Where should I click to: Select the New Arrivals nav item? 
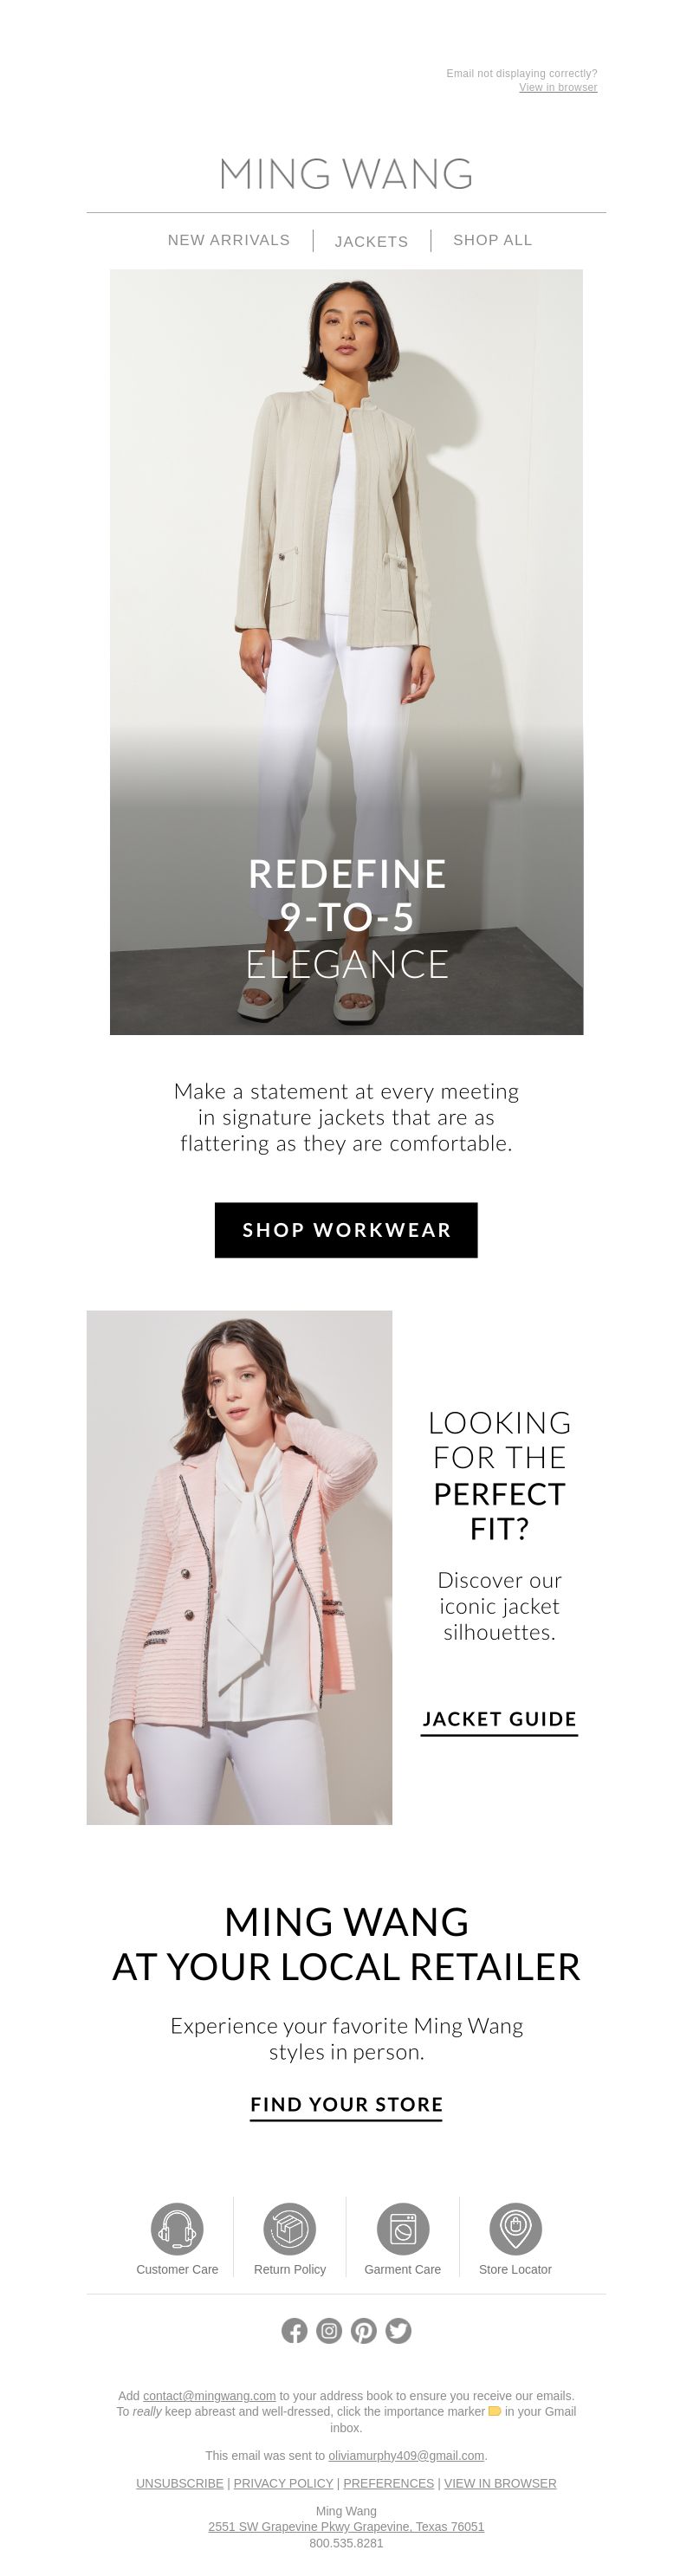pyautogui.click(x=229, y=240)
